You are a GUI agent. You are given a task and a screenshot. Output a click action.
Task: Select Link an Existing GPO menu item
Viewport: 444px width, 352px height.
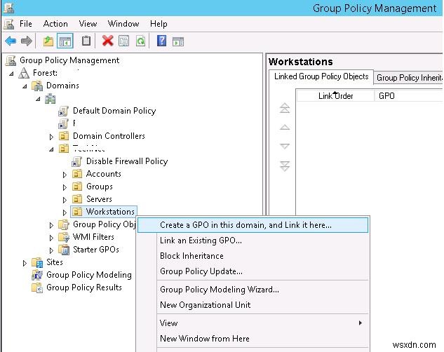coord(201,241)
